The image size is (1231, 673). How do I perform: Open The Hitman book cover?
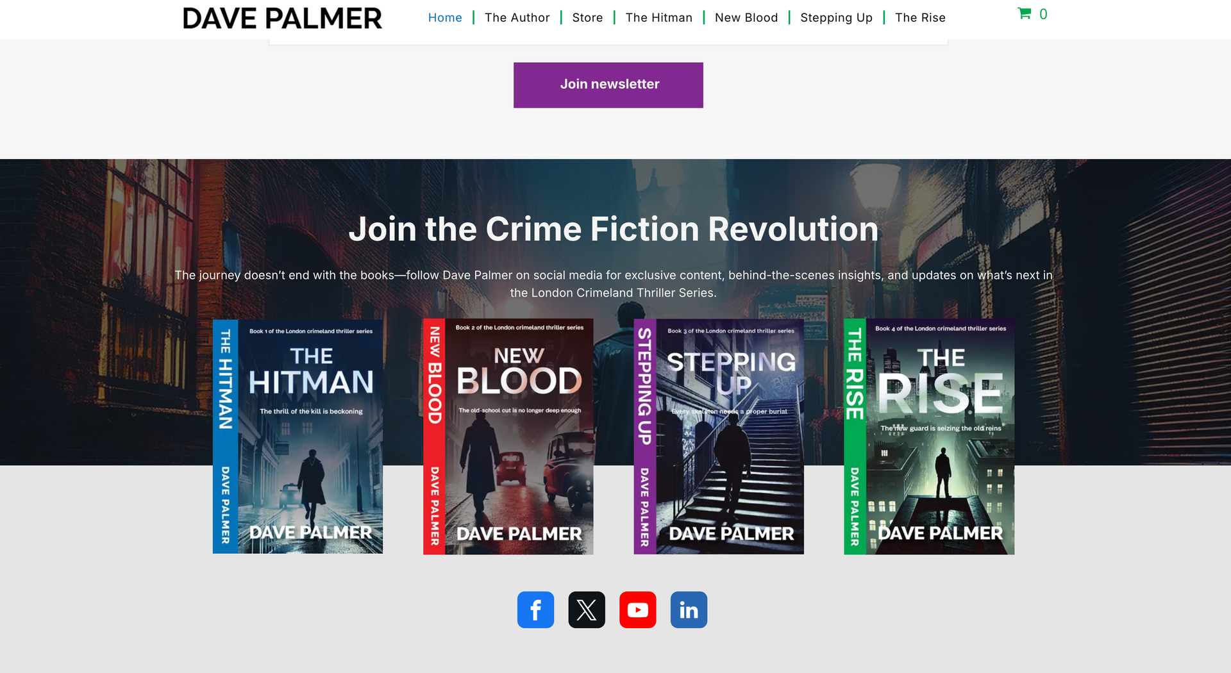click(x=297, y=436)
